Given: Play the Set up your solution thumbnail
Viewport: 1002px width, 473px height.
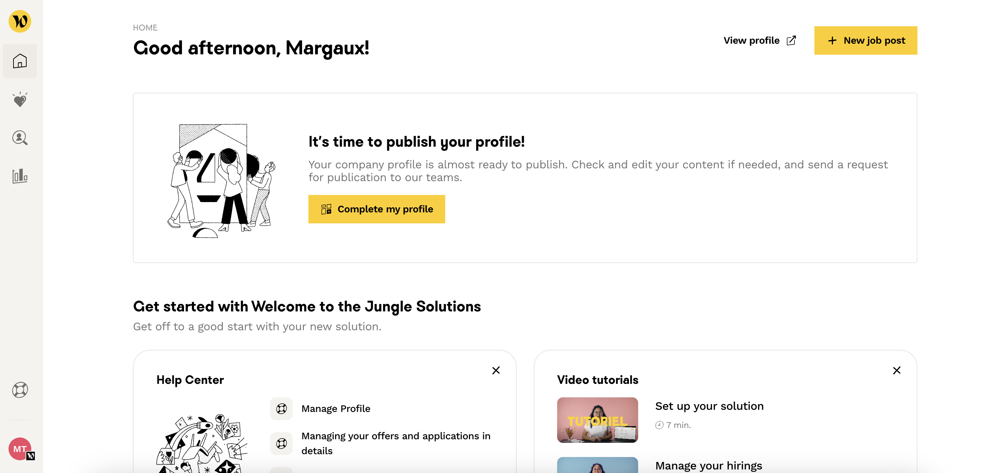Looking at the screenshot, I should click(597, 420).
